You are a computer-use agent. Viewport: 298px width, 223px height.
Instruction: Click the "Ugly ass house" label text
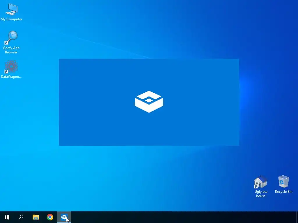point(261,194)
